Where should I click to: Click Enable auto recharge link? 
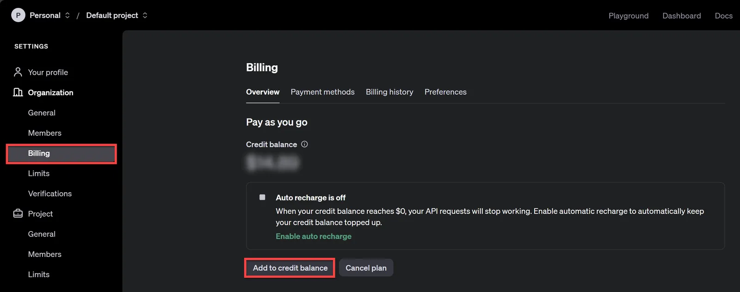[314, 236]
